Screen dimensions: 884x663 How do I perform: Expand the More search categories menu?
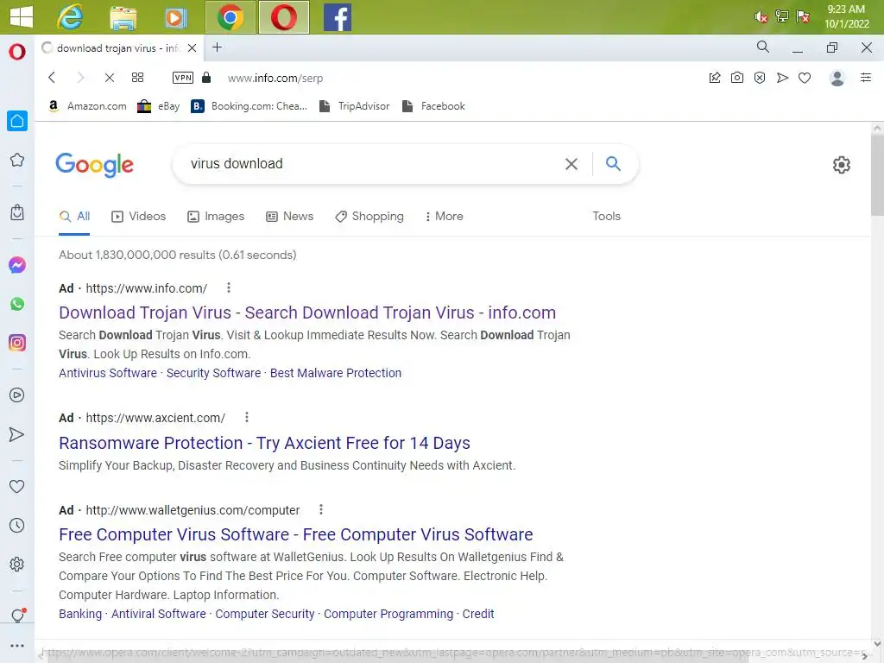[444, 217]
